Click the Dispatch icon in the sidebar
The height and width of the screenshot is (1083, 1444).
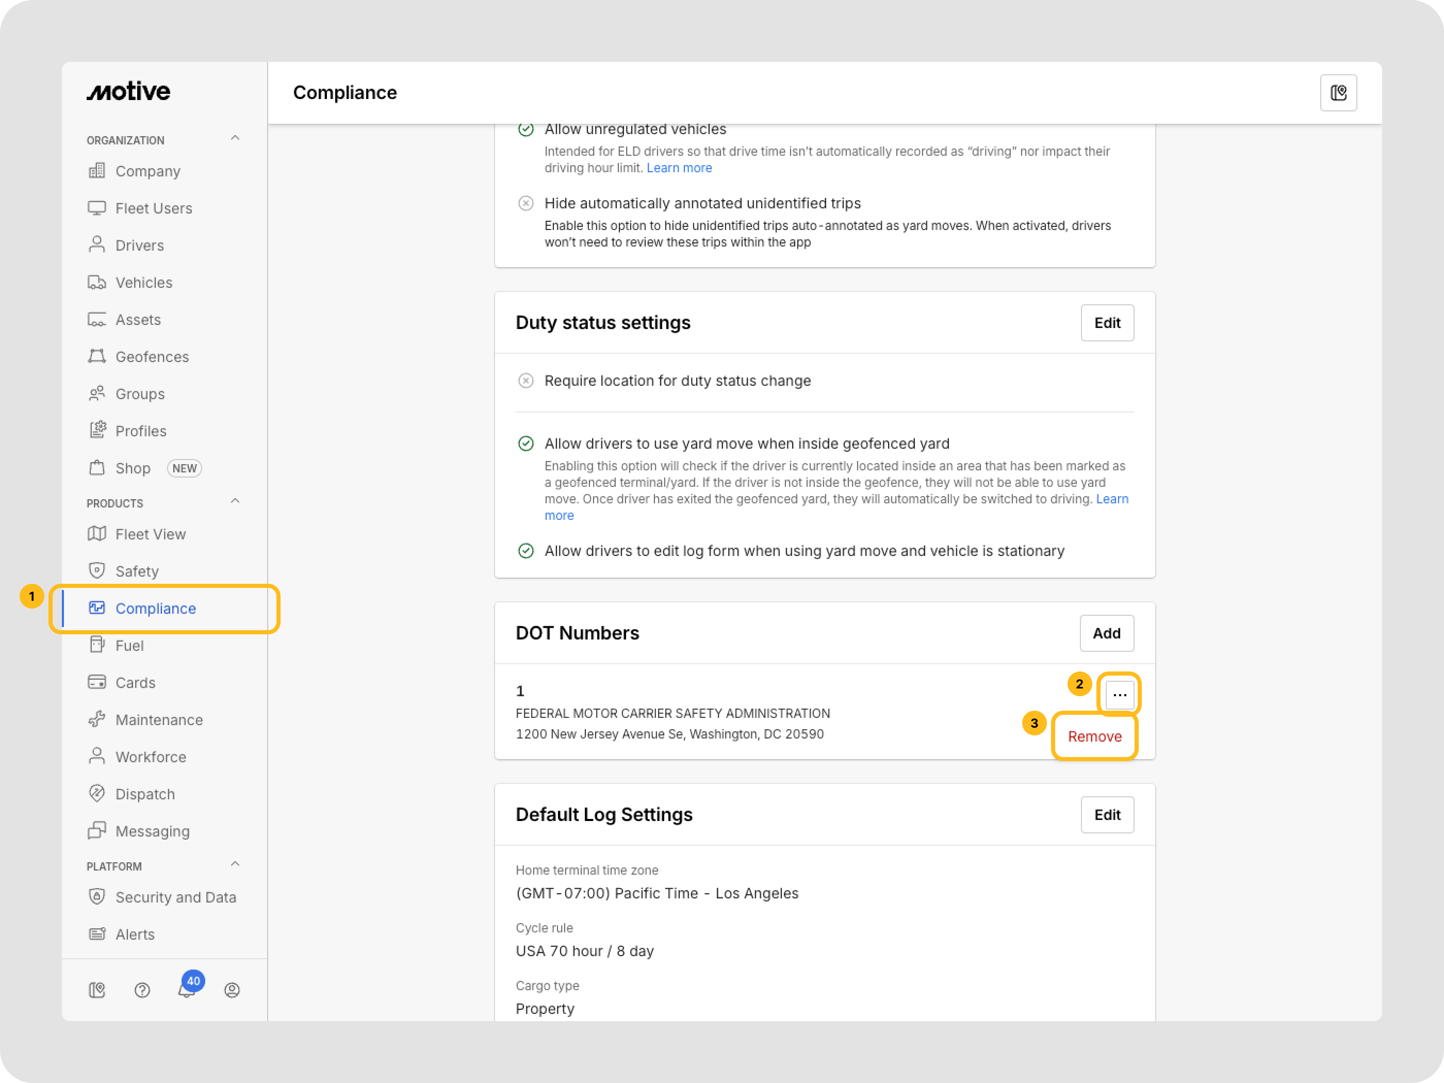[96, 793]
